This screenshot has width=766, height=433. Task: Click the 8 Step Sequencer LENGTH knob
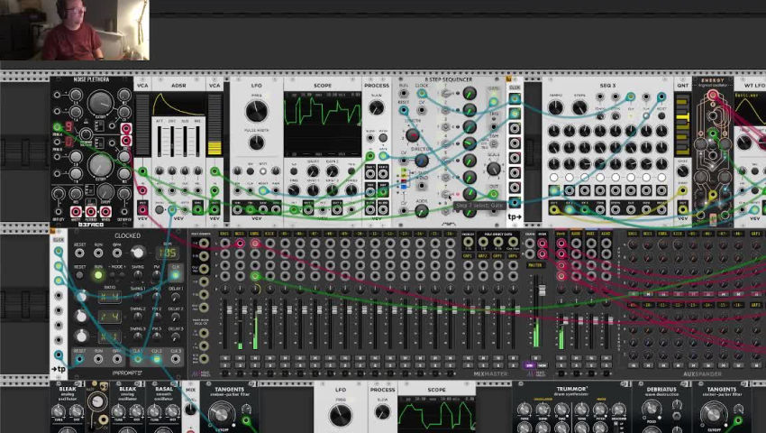(413, 134)
